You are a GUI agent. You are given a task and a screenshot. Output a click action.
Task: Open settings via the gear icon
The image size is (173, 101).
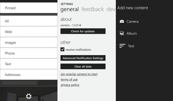pyautogui.click(x=29, y=96)
